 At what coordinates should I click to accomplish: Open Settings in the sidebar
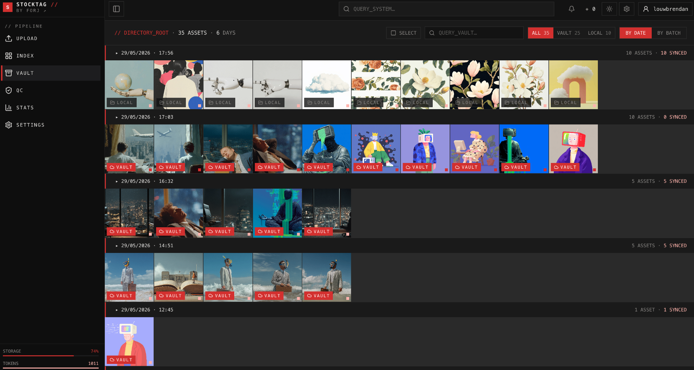(51, 125)
